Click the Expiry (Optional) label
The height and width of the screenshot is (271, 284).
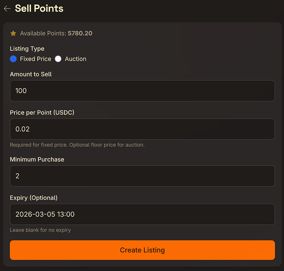coord(33,198)
